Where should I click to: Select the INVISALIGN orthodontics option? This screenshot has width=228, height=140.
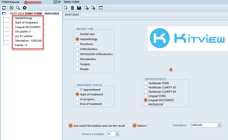pos(146,104)
